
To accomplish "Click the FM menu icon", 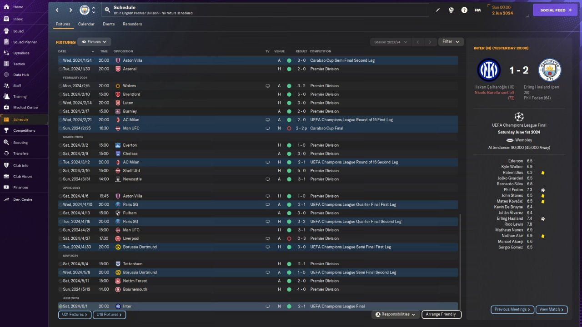I will coord(477,10).
